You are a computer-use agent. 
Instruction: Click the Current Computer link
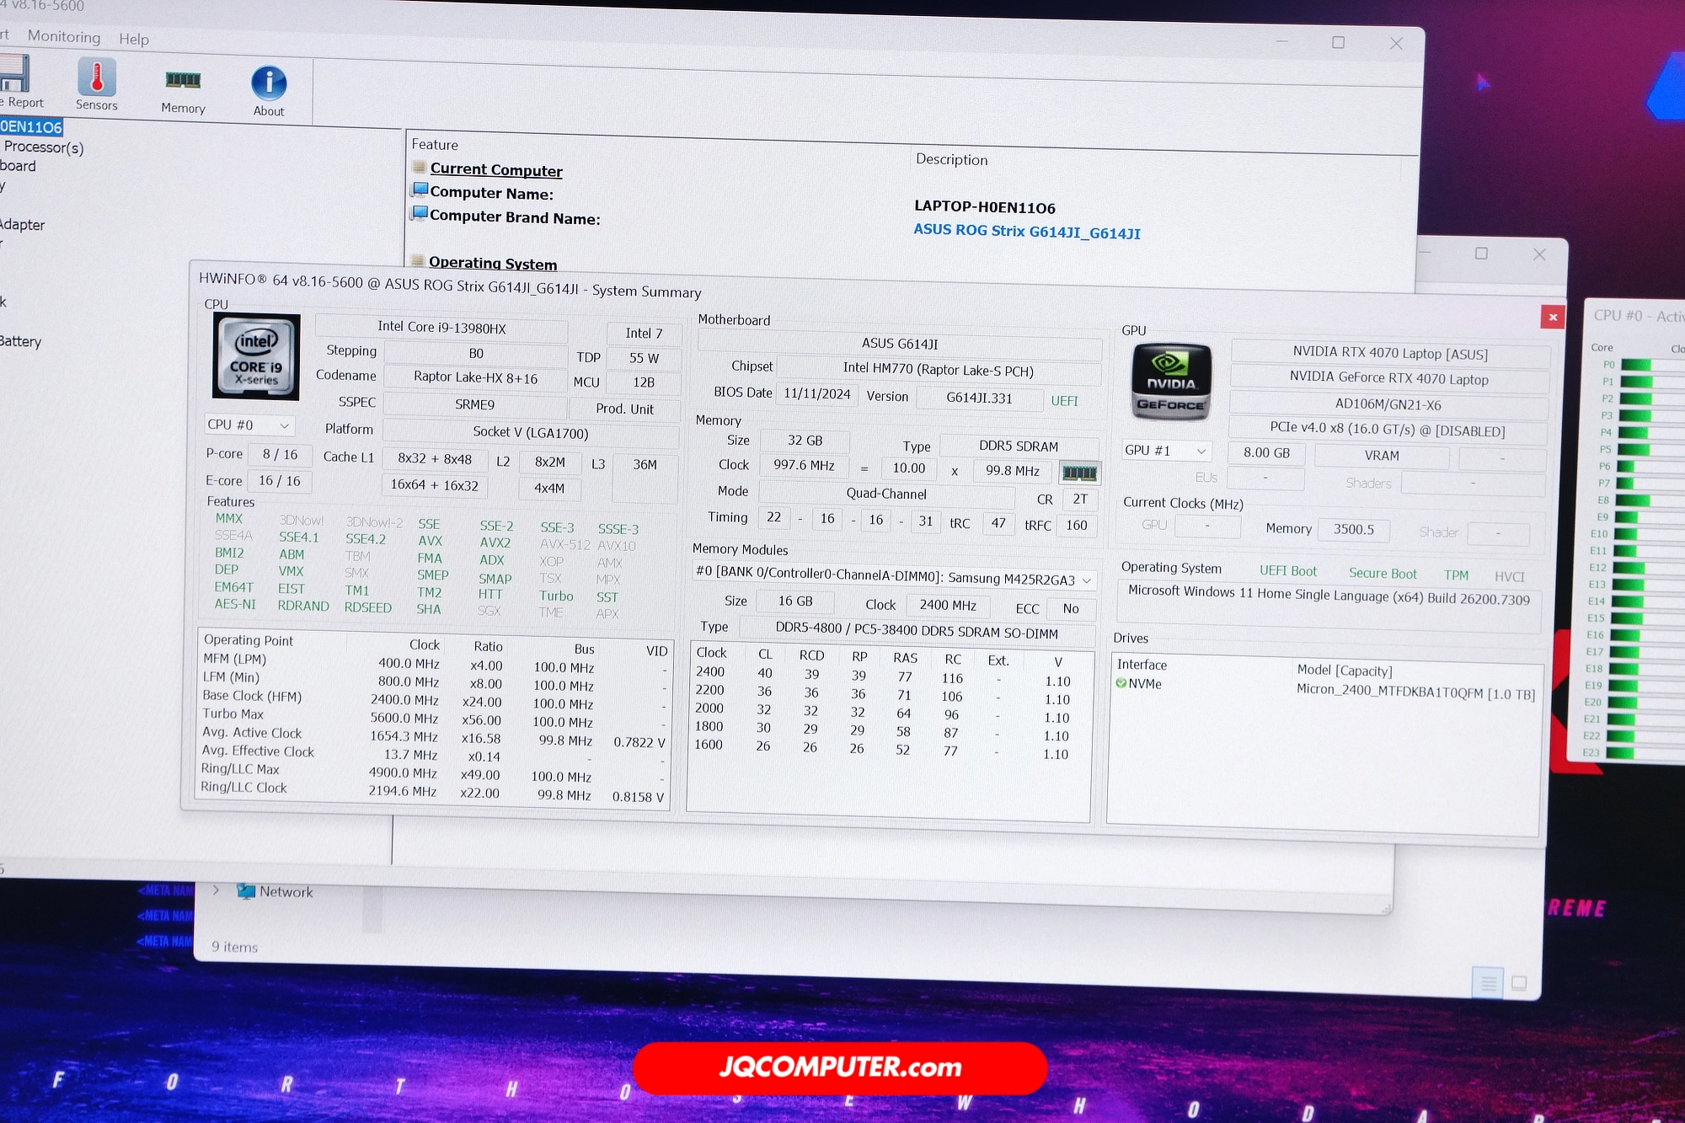pos(495,169)
